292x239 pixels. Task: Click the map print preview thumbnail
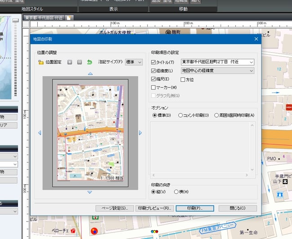(90, 133)
